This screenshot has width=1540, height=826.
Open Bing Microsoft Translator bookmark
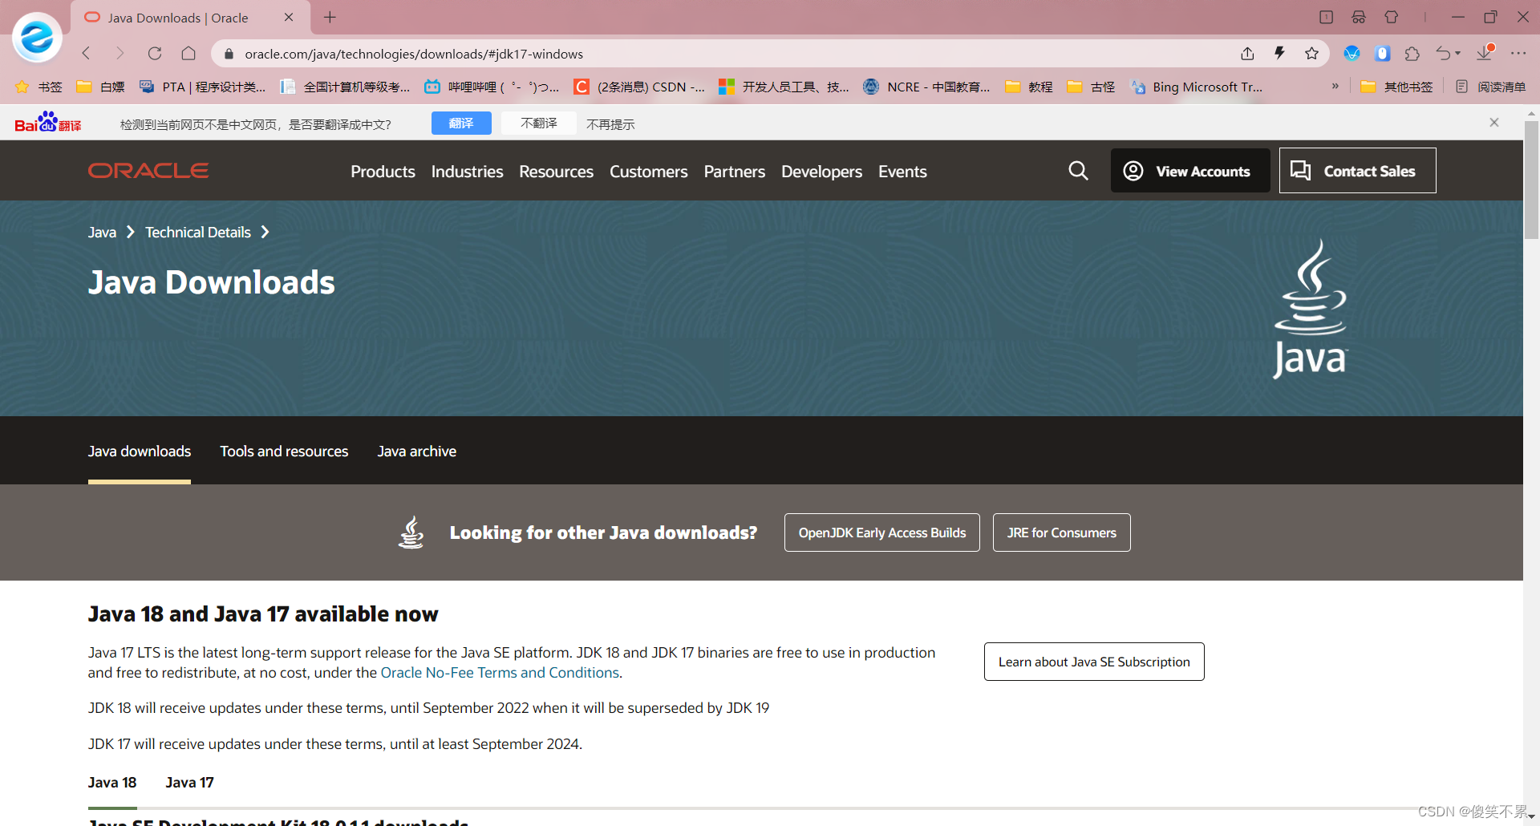pyautogui.click(x=1196, y=87)
